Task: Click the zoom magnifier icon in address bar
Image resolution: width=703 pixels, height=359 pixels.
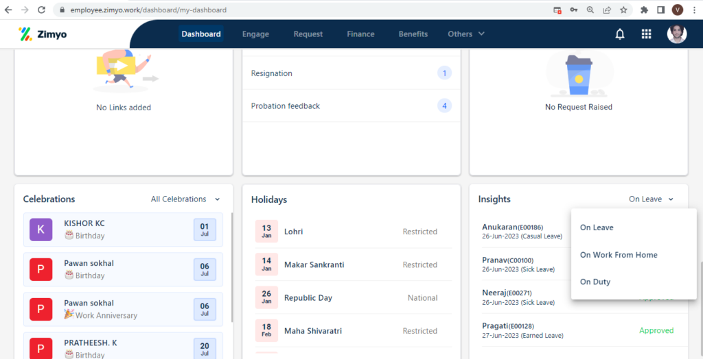Action: (x=590, y=10)
